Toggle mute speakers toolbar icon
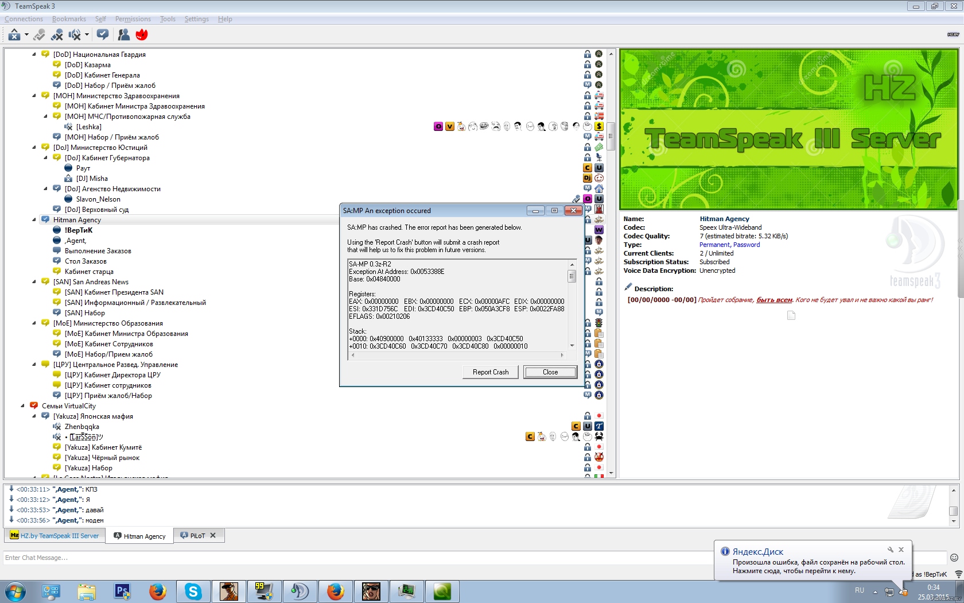This screenshot has height=603, width=964. pos(75,35)
